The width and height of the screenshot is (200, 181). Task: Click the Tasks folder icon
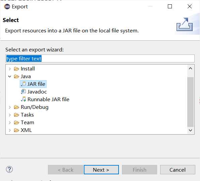[16, 115]
